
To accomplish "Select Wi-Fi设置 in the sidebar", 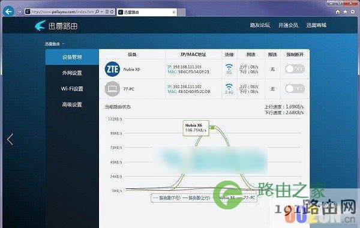I will (x=72, y=89).
